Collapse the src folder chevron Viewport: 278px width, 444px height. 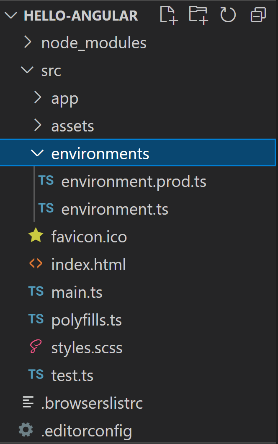click(x=27, y=70)
